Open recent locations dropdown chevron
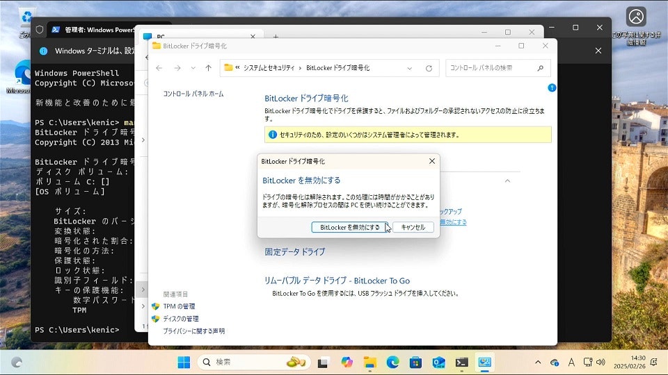Viewport: 668px width, 375px height. click(x=193, y=68)
